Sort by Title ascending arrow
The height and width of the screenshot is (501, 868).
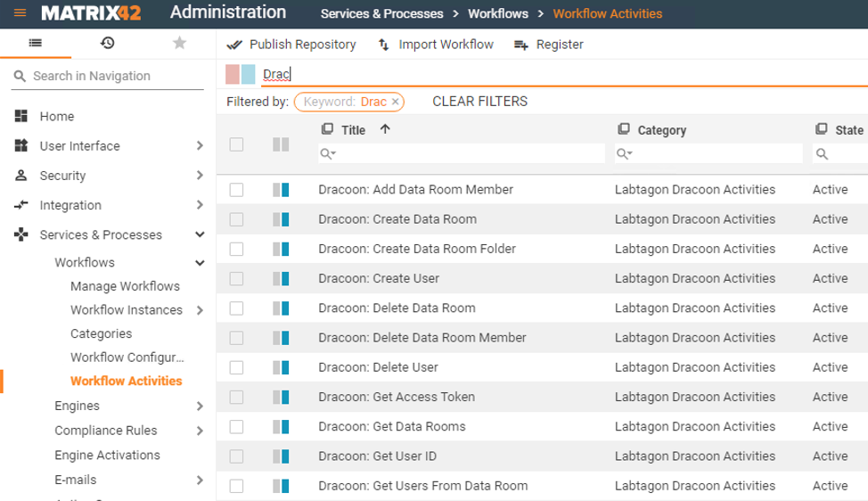point(385,129)
